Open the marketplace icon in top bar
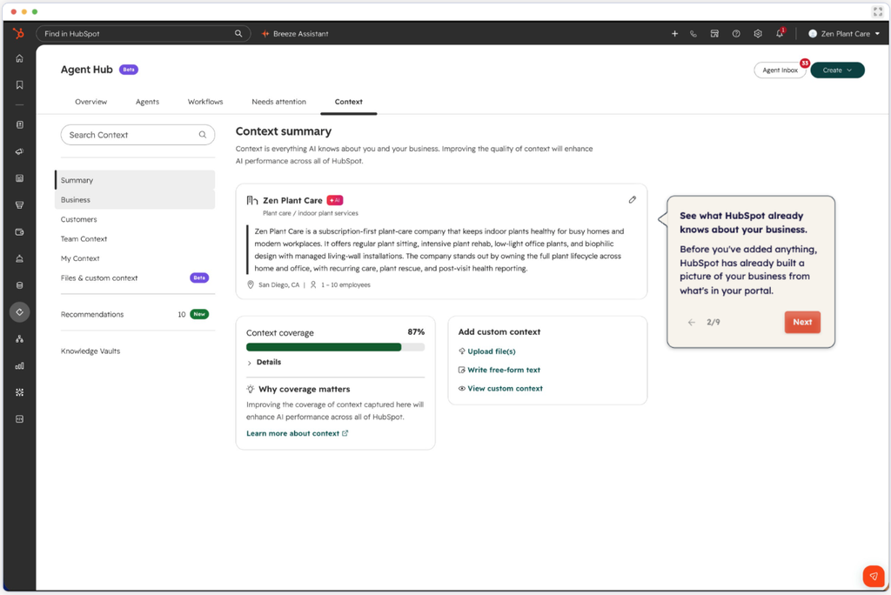Screen dimensions: 891x595 click(714, 34)
